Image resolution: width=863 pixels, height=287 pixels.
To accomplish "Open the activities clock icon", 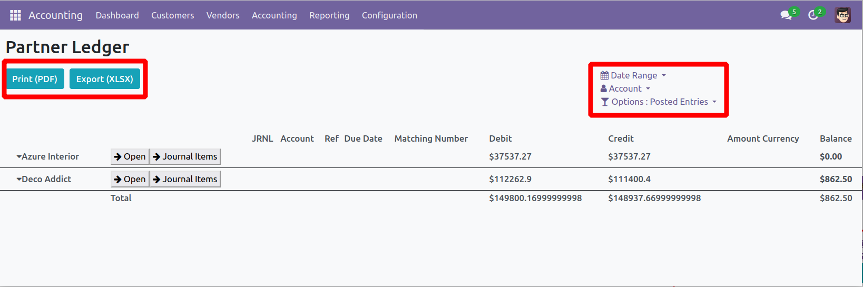I will point(813,15).
